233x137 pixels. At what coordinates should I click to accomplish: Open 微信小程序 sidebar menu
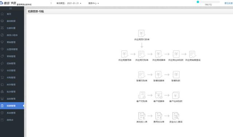pos(12,35)
